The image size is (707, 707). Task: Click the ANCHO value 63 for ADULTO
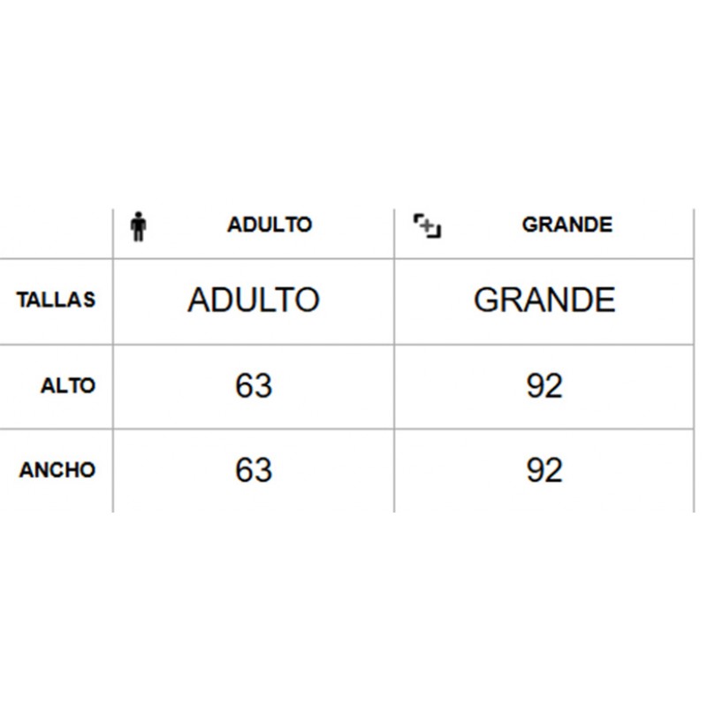point(254,470)
